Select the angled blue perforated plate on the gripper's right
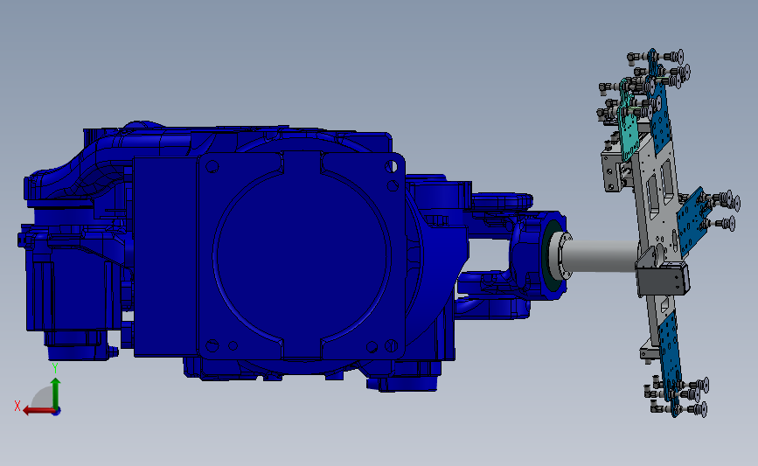Viewport: 758px width, 466px height. [x=691, y=220]
